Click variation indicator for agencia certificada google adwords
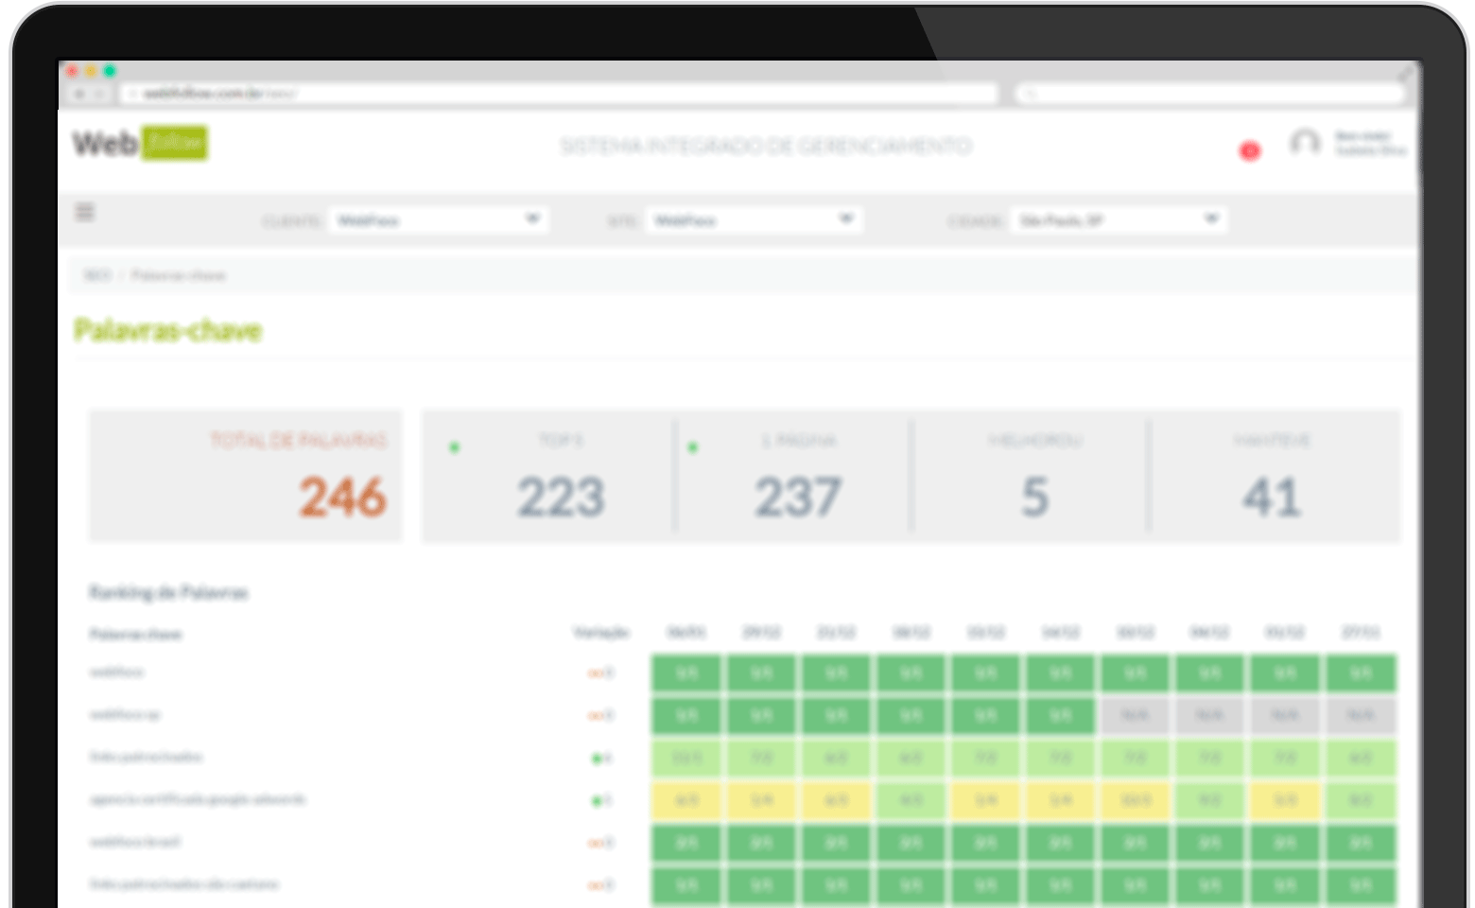 tap(601, 801)
